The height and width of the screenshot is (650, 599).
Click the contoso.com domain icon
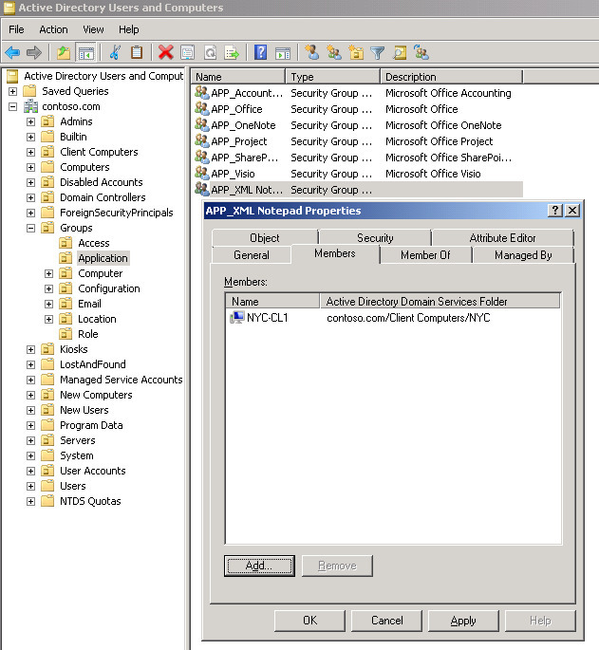click(30, 106)
